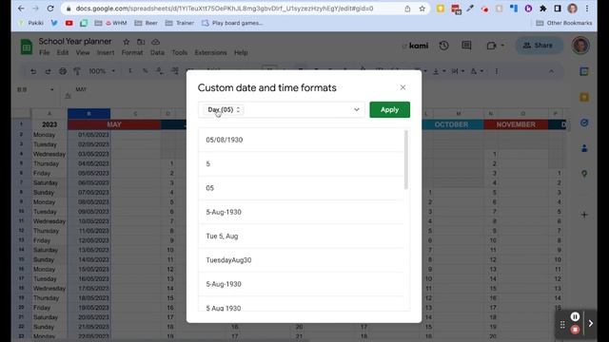The height and width of the screenshot is (342, 609).
Task: Click the share page icon in address bar
Action: tap(407, 9)
